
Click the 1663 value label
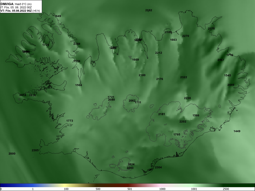pyautogui.click(x=173, y=40)
